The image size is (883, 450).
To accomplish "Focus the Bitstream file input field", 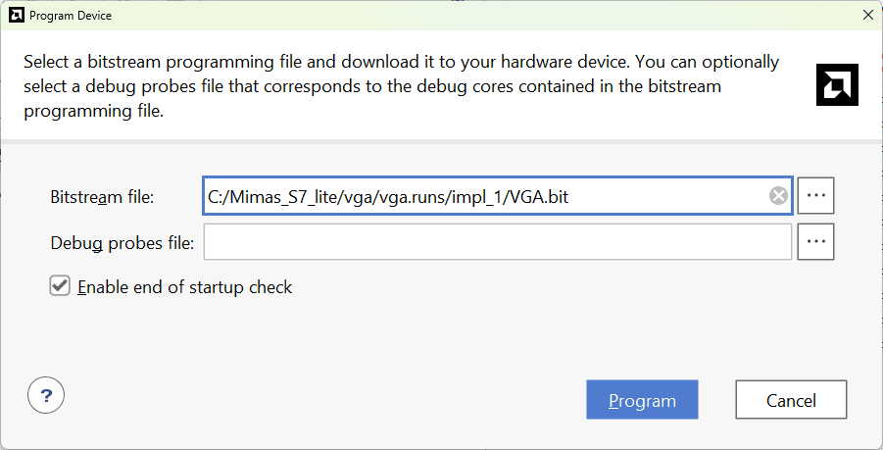I will coord(666,196).
